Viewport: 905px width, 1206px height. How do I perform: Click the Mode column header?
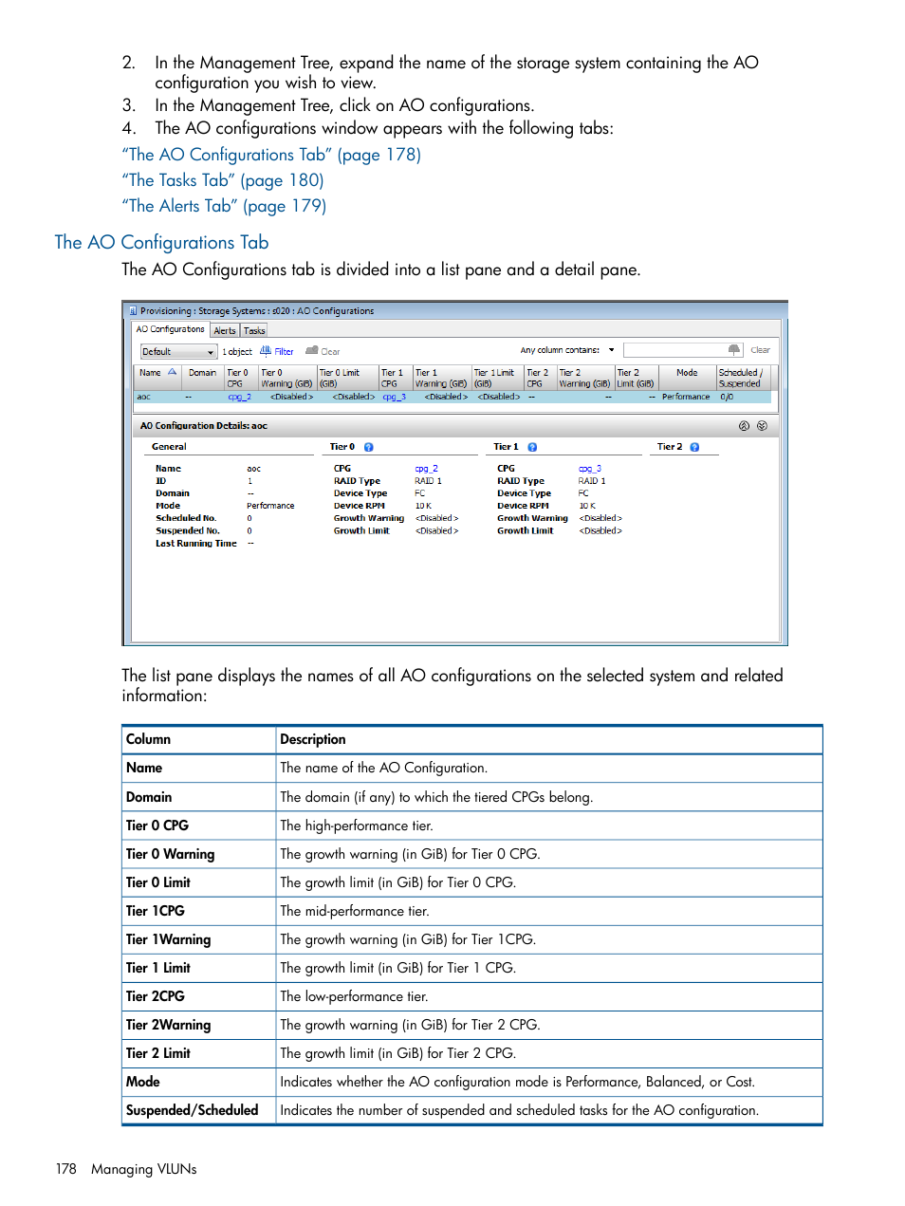687,378
